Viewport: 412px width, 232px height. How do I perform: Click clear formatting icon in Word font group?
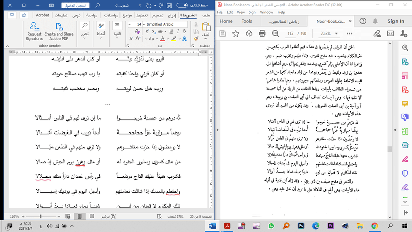(137, 31)
